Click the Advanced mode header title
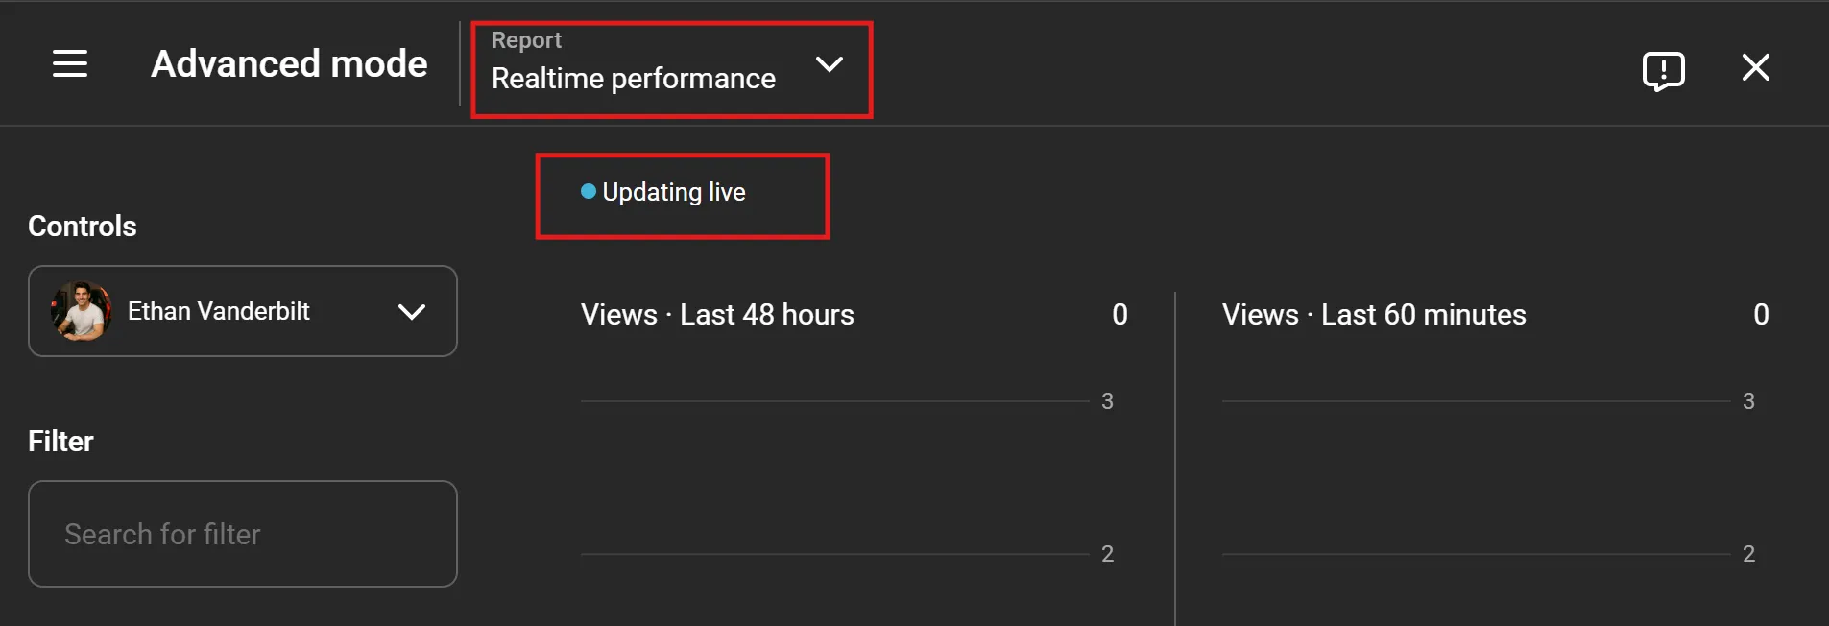 click(288, 63)
